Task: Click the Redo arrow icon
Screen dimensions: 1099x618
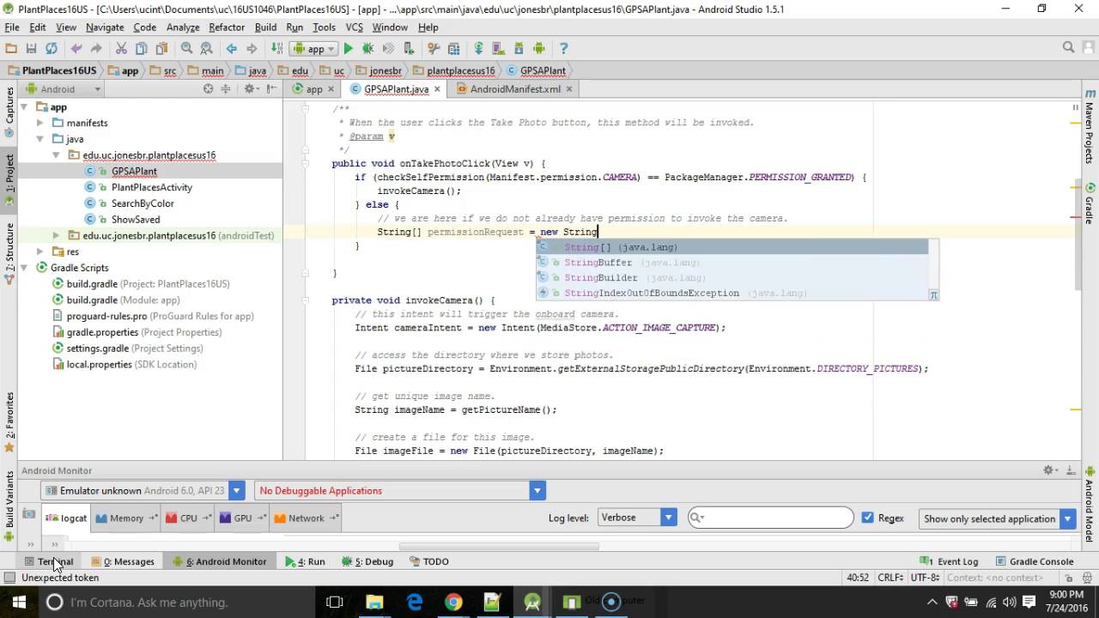Action: (x=96, y=49)
